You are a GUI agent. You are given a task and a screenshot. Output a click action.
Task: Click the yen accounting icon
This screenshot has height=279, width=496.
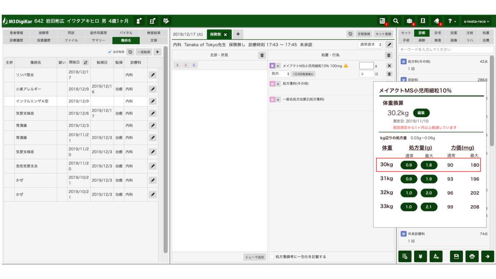point(420,256)
